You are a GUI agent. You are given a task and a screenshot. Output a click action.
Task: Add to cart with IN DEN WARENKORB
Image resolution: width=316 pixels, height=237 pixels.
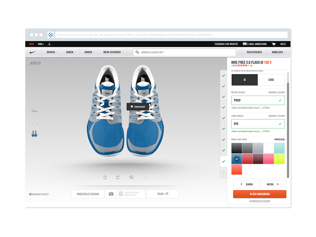pos(259,194)
